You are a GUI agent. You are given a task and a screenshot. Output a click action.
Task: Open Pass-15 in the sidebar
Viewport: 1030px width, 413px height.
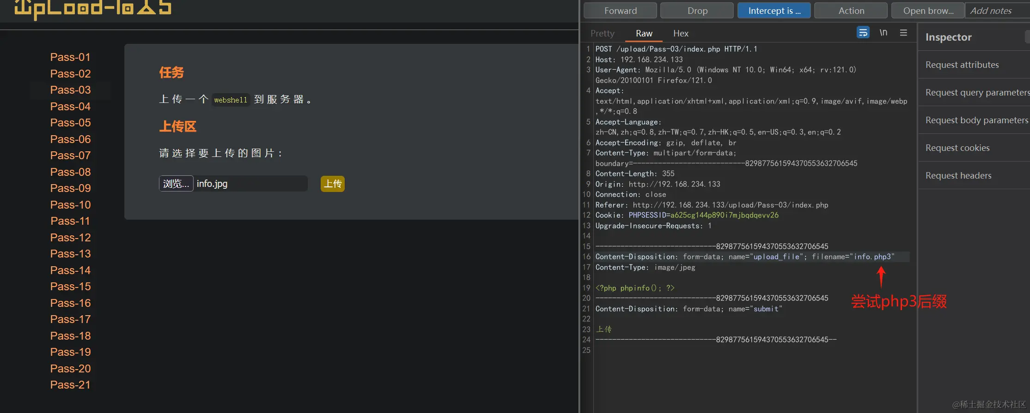click(70, 287)
